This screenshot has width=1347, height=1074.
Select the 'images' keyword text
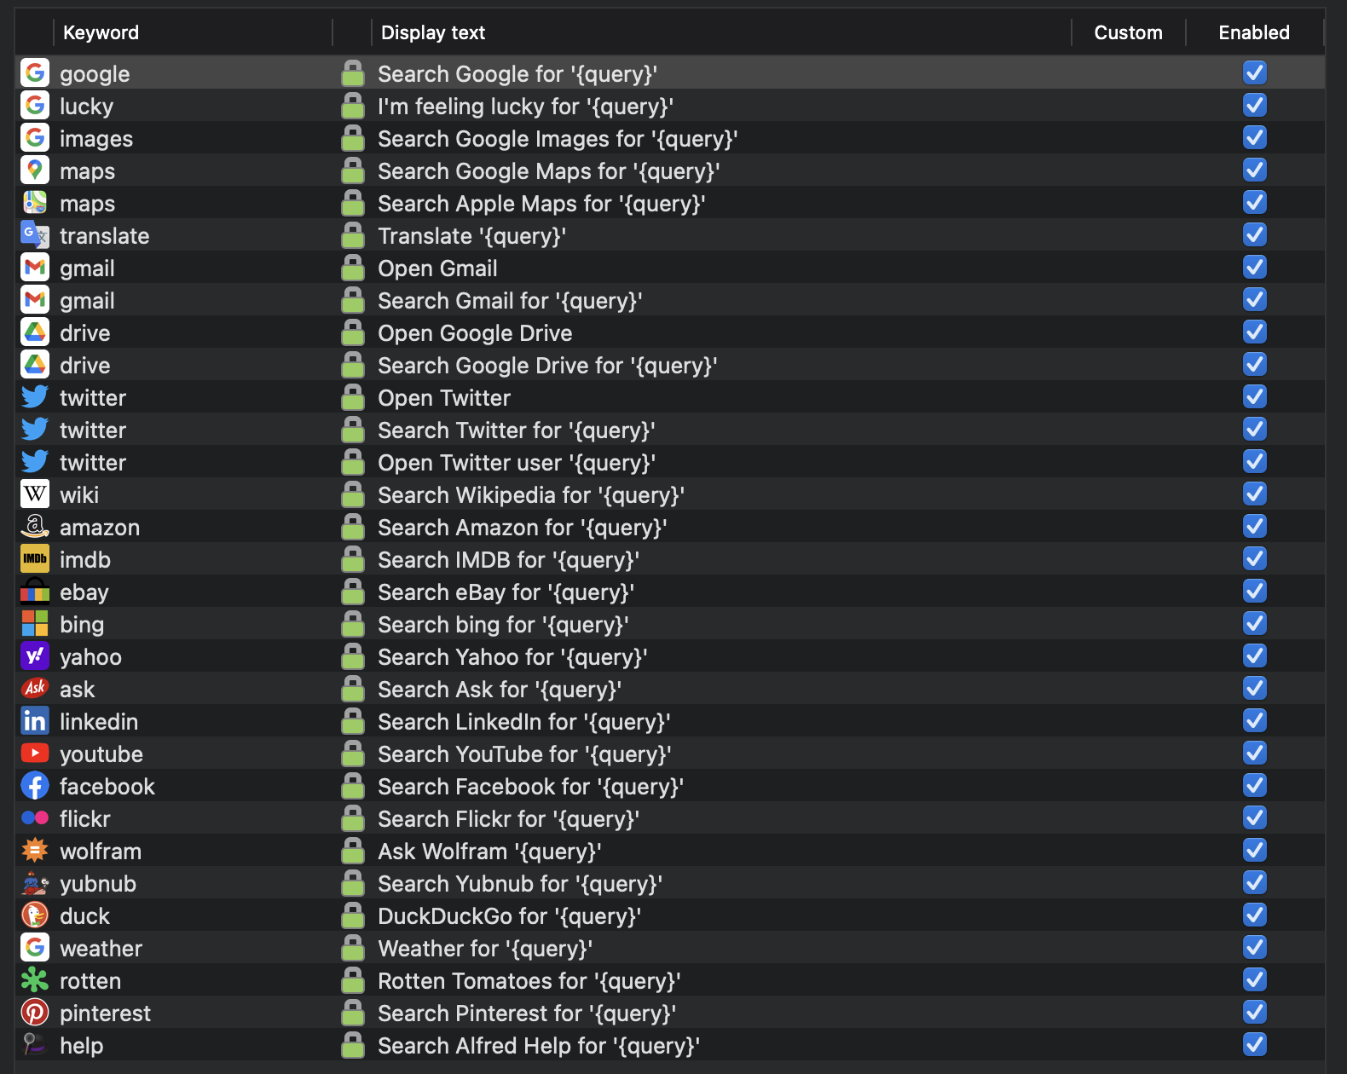point(96,138)
